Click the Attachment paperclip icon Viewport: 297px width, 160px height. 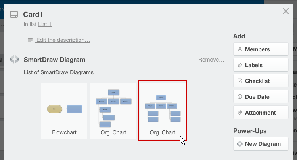(x=240, y=113)
